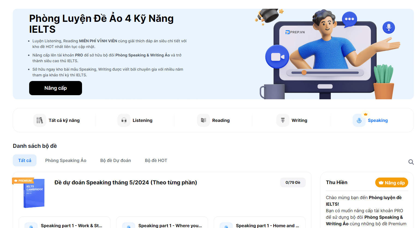418x228 pixels.
Task: Click the search magnifier icon
Action: [x=411, y=162]
